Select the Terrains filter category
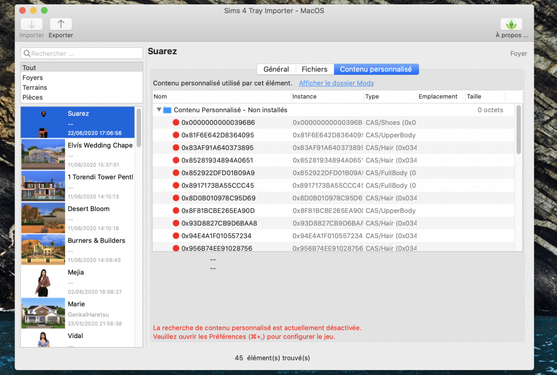 pyautogui.click(x=82, y=87)
